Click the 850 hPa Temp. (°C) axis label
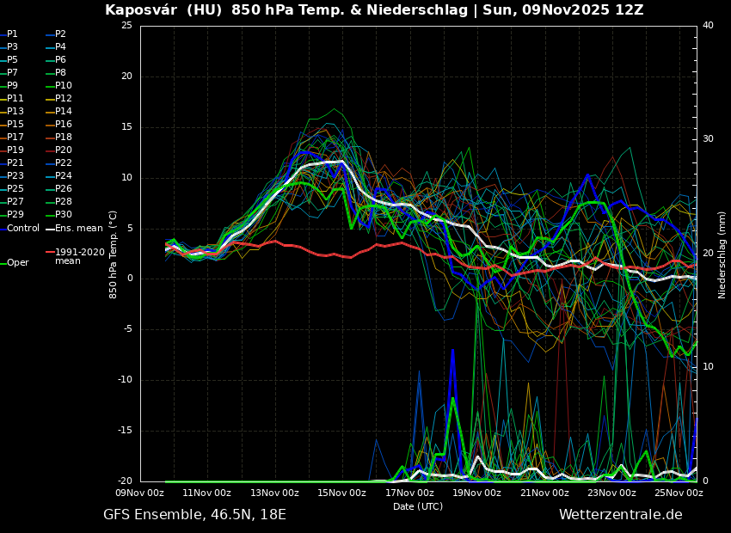The image size is (731, 533). pos(114,254)
